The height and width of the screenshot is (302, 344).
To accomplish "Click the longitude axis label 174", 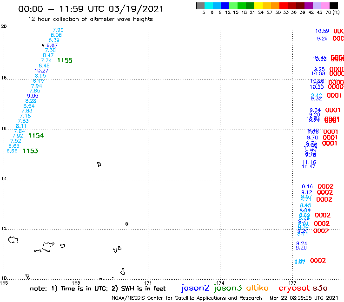I will click(220, 283).
